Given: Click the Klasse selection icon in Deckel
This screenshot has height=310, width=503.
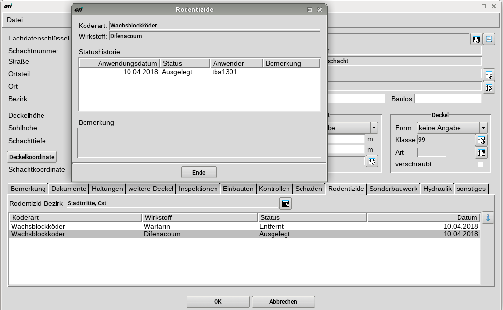Looking at the screenshot, I should click(481, 140).
